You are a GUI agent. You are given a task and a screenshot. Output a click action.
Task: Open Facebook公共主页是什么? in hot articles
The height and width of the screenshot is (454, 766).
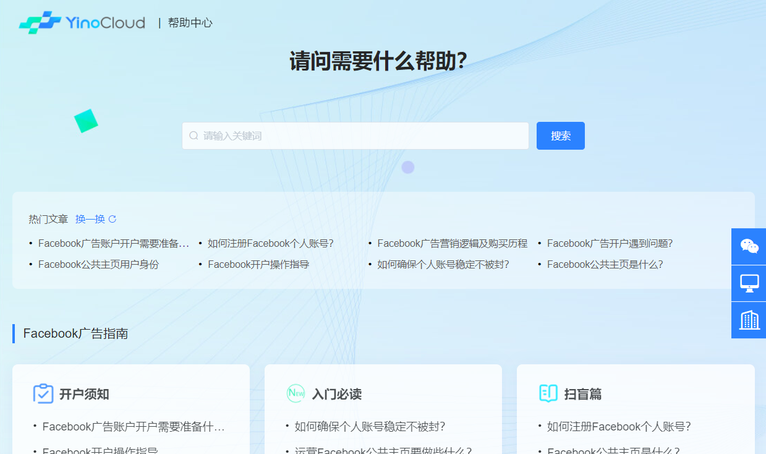point(605,265)
